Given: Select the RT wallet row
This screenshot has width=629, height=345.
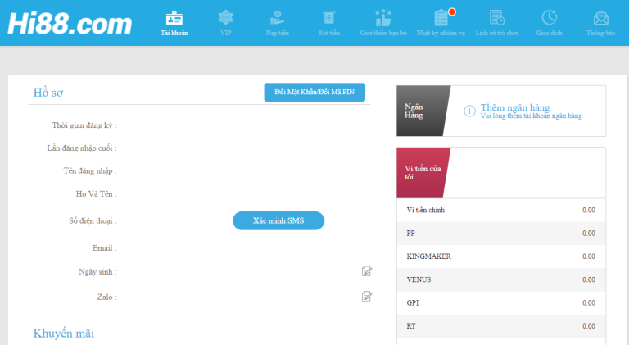Looking at the screenshot, I should pos(501,326).
